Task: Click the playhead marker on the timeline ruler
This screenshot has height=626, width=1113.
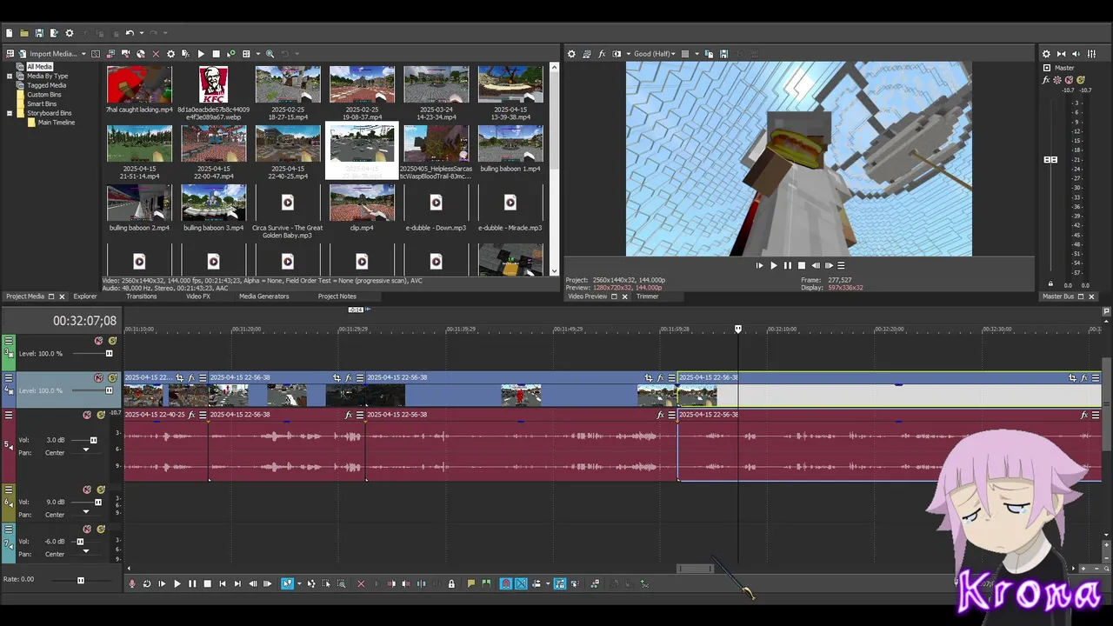Action: (738, 329)
